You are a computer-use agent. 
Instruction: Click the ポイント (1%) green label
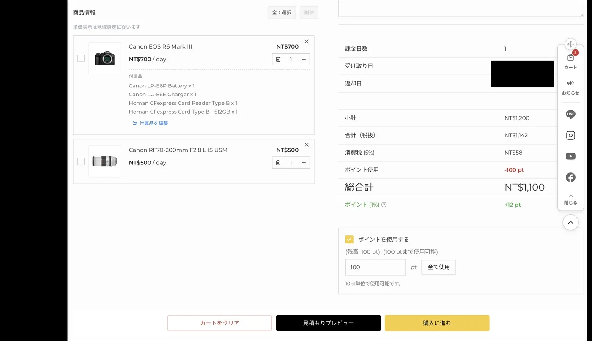click(362, 205)
